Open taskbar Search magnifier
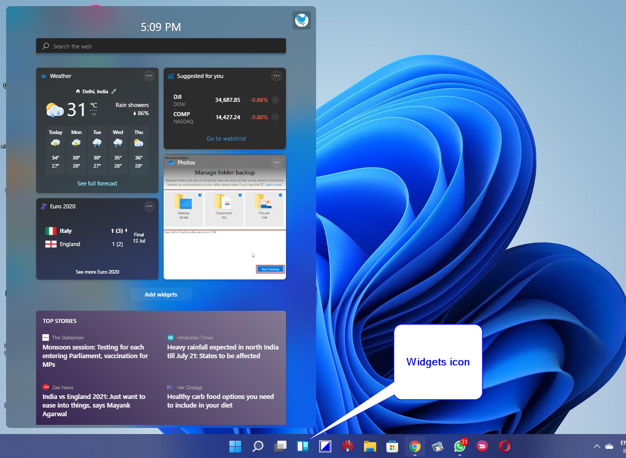The height and width of the screenshot is (458, 626). click(x=258, y=446)
